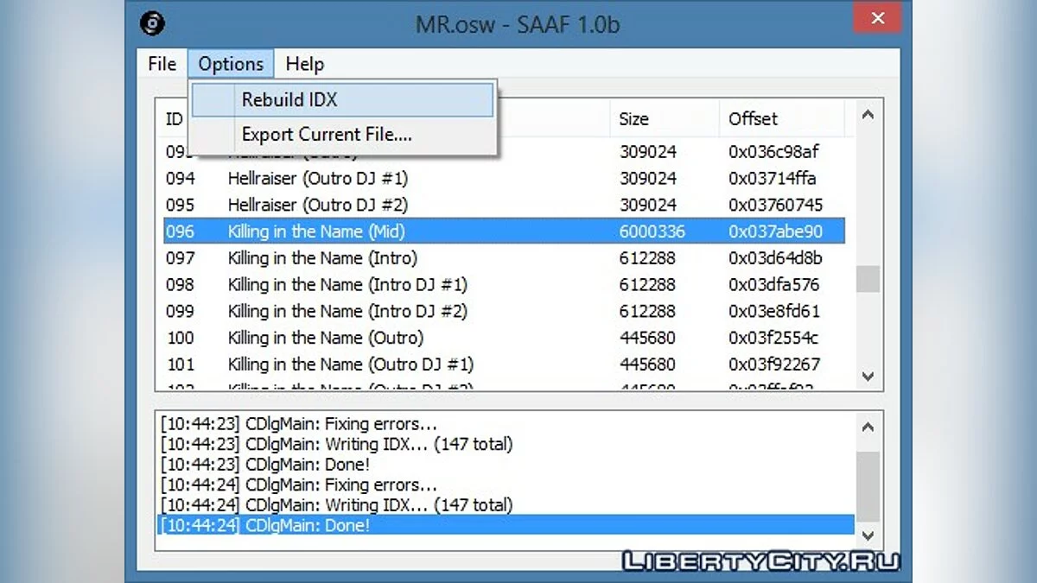Sort list by Offset column header
1037x583 pixels.
point(753,119)
